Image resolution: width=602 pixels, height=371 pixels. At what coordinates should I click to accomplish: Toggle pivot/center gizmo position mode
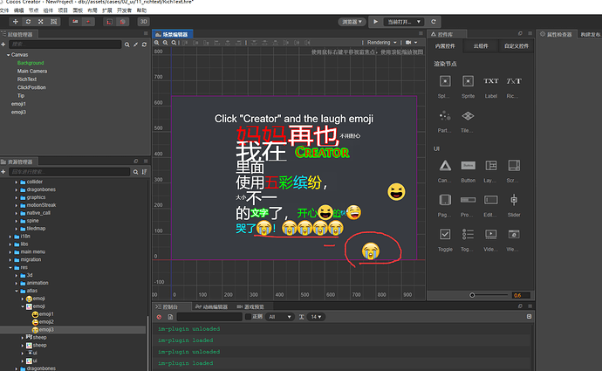click(x=75, y=22)
